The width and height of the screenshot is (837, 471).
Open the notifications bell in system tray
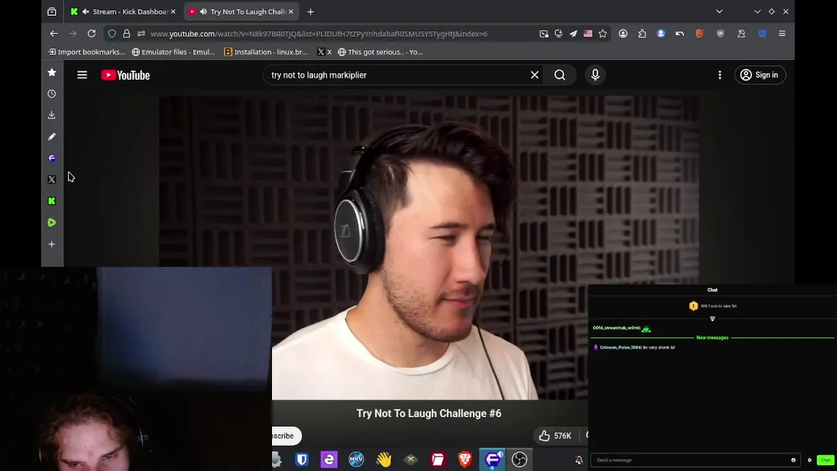tap(579, 461)
